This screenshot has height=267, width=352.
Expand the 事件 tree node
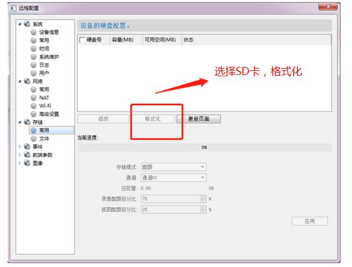[20, 147]
